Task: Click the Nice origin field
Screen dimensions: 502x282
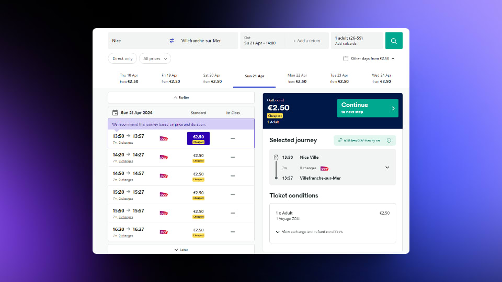Action: click(138, 41)
